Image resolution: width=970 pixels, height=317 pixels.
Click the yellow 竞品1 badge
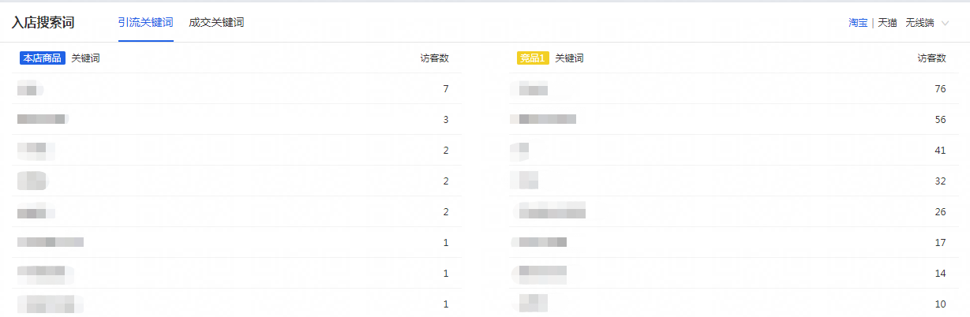pyautogui.click(x=533, y=58)
